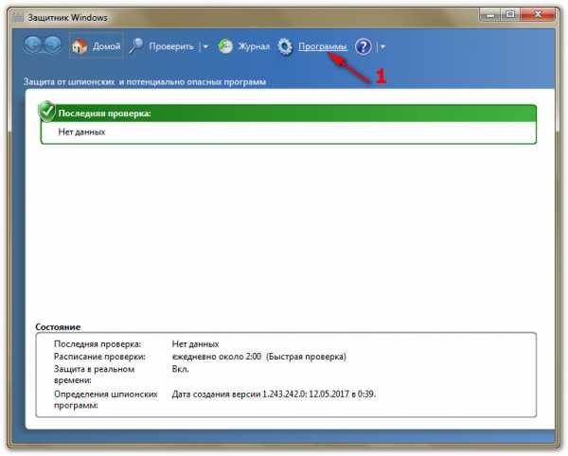Select the 'Расписание проверки:' label
The height and width of the screenshot is (456, 568).
(x=99, y=357)
